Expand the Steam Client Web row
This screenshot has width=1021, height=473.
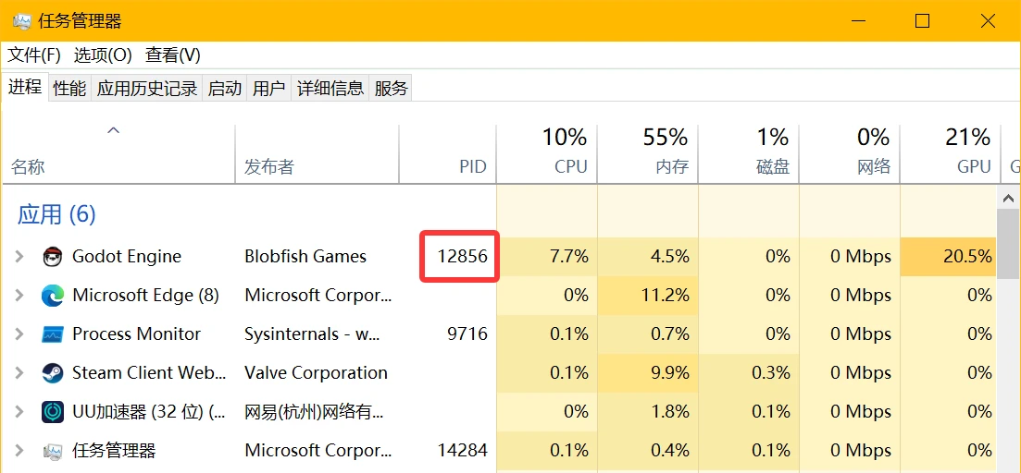19,373
